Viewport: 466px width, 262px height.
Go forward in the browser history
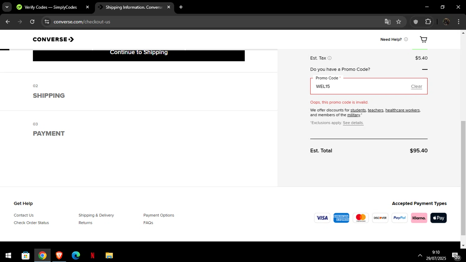coord(20,22)
